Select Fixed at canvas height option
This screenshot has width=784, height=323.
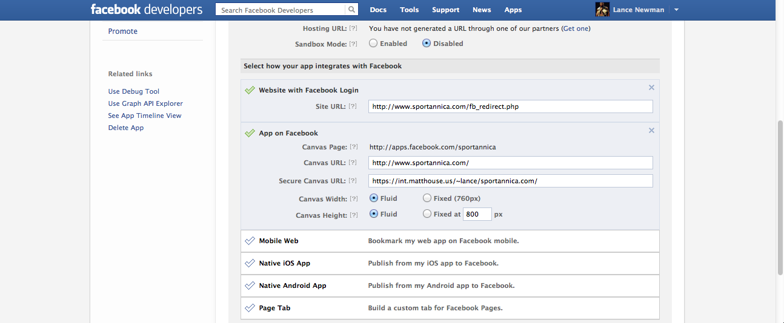427,214
